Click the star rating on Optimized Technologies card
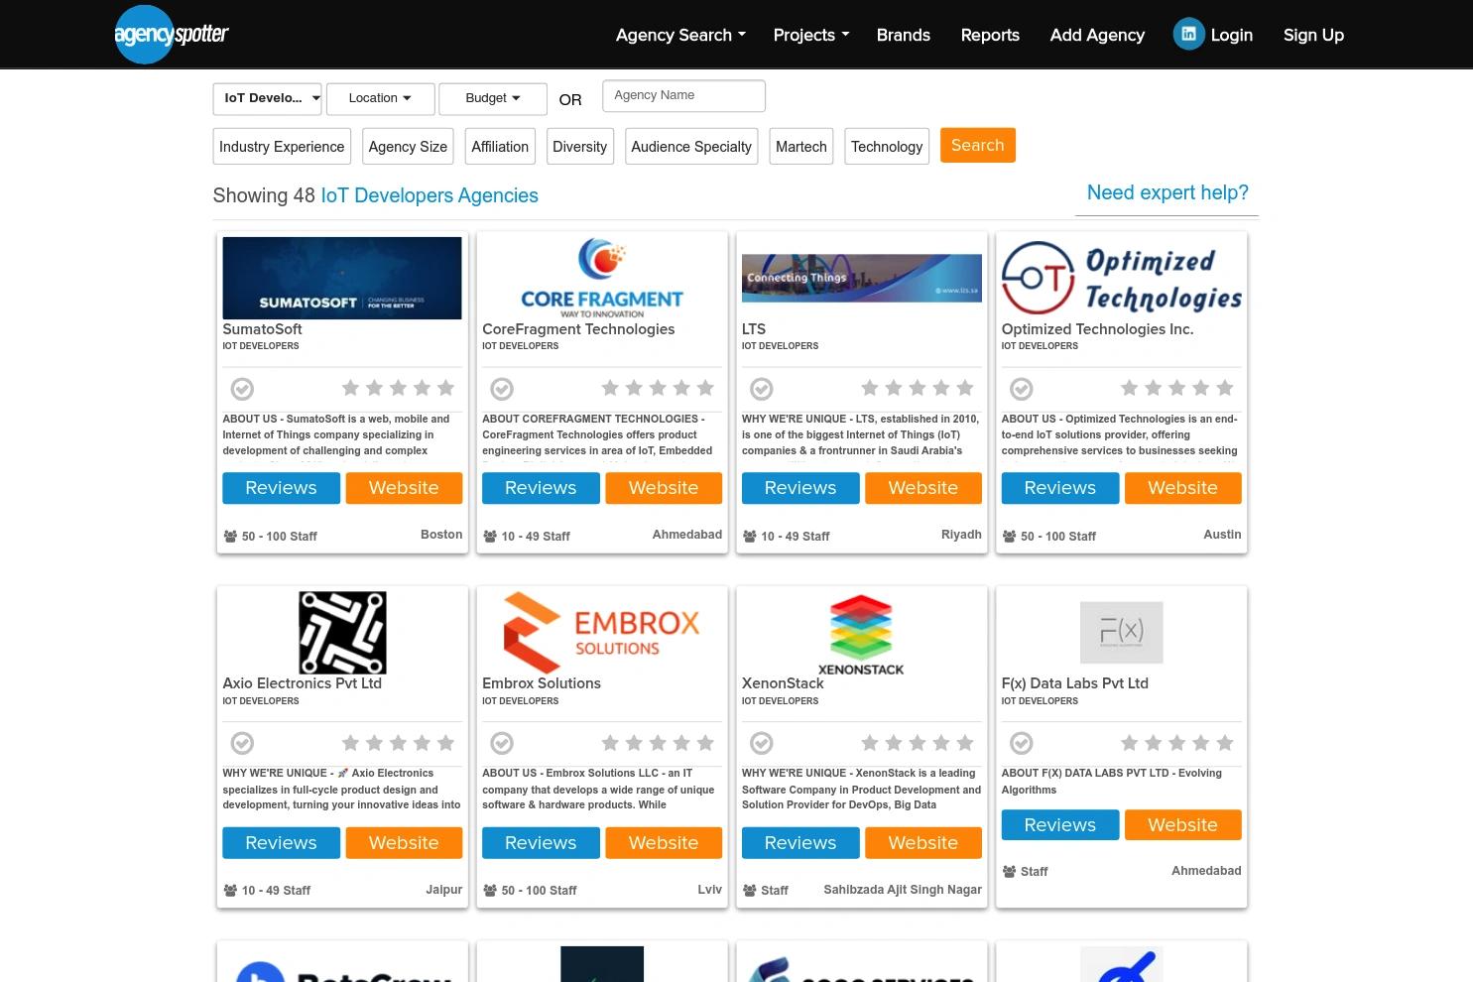1473x982 pixels. (1176, 388)
